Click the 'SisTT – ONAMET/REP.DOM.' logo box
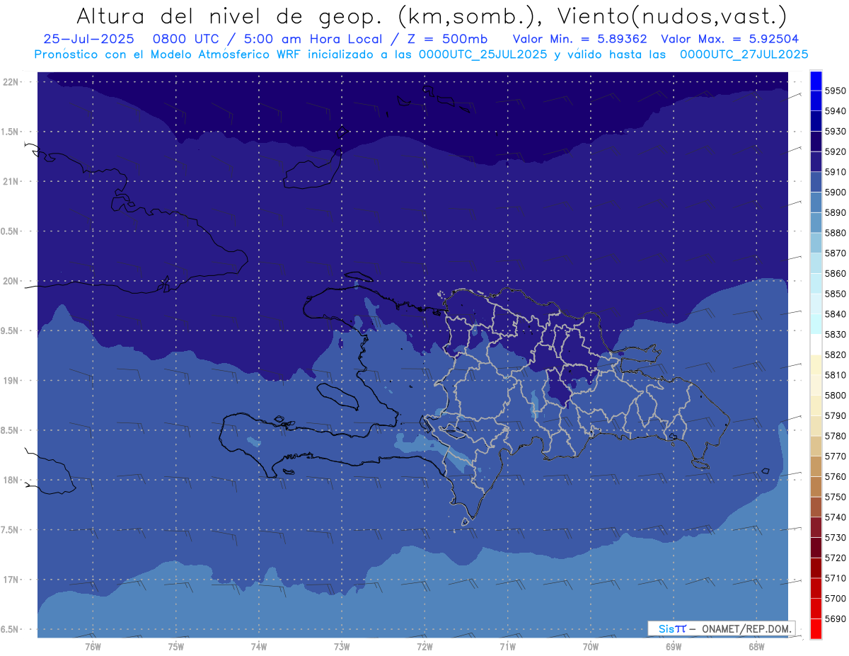Viewport: 849px width, 656px height. point(721,628)
